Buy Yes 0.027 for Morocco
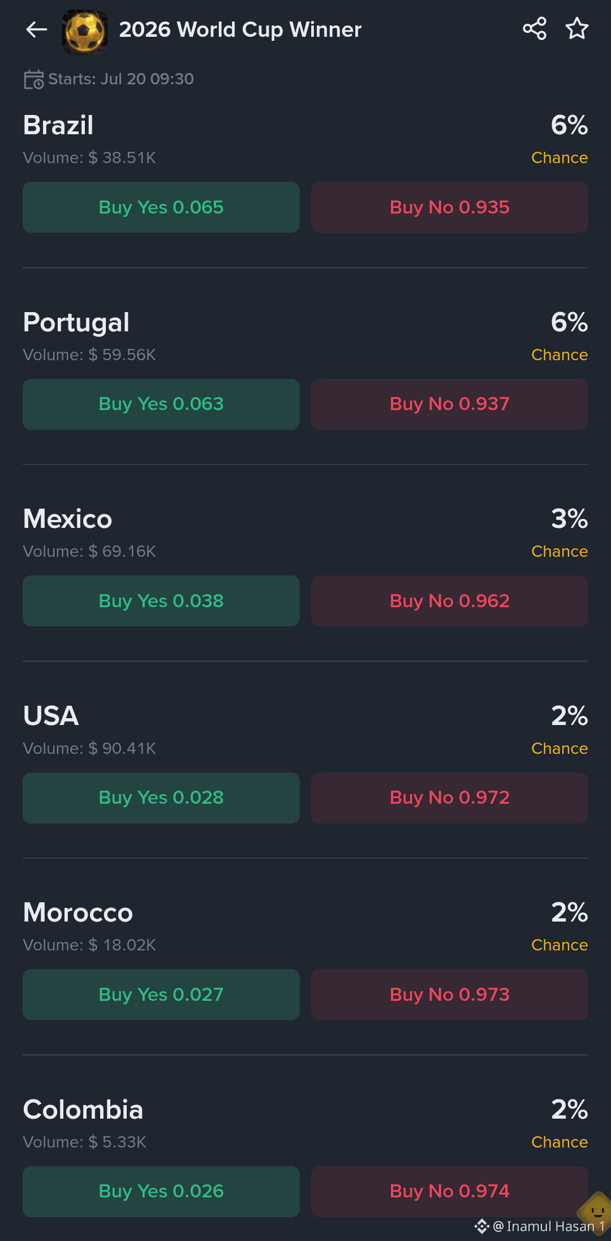 [161, 995]
